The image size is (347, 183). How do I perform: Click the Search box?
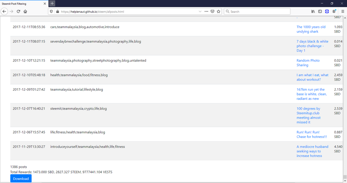[257, 12]
